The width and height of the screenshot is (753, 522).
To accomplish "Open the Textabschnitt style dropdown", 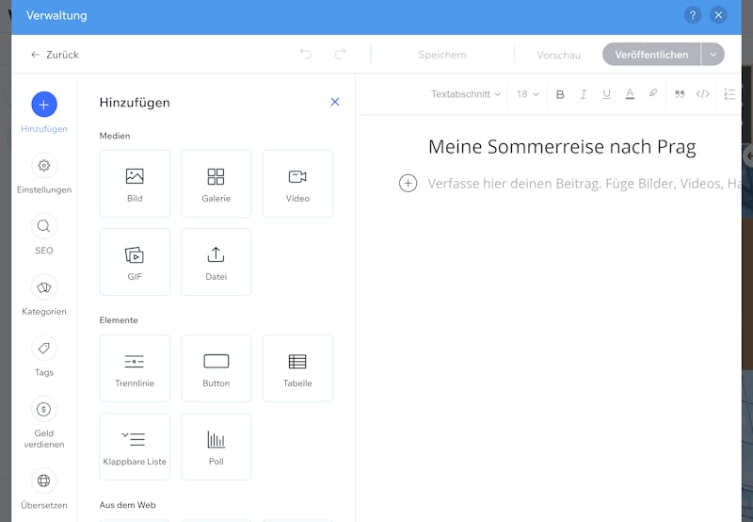I will [x=465, y=94].
